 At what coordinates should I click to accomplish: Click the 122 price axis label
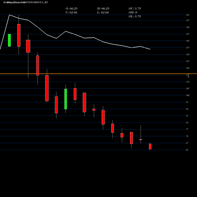tap(188, 68)
